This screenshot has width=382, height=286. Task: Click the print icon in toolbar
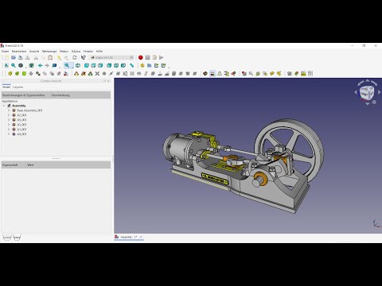(x=27, y=58)
